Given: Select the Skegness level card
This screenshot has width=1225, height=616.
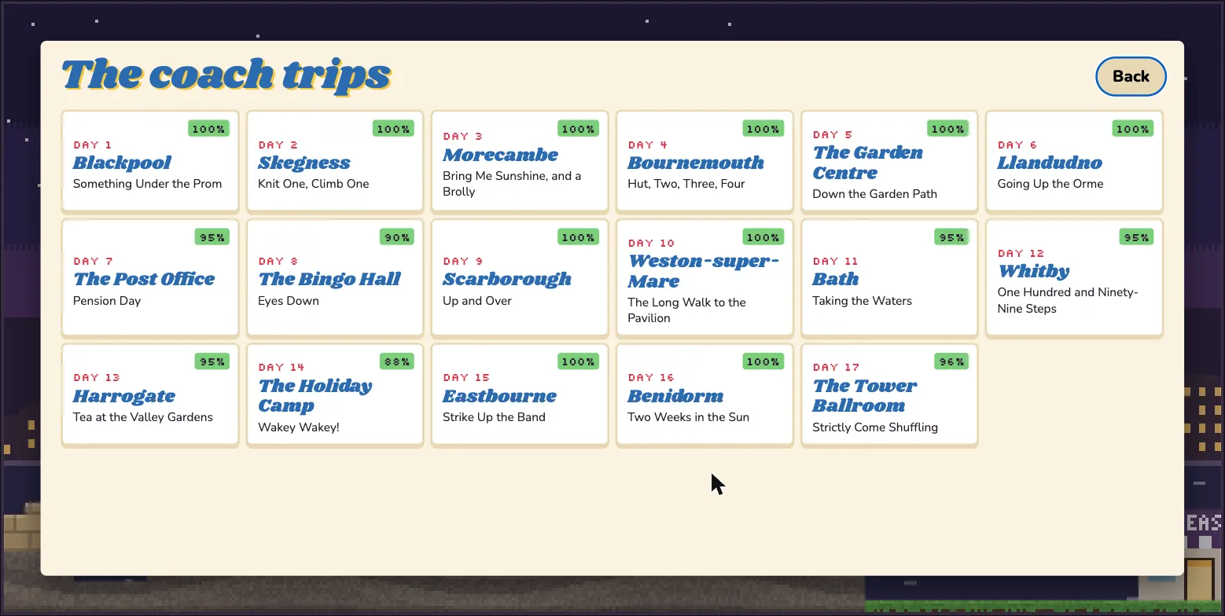Looking at the screenshot, I should pyautogui.click(x=335, y=161).
